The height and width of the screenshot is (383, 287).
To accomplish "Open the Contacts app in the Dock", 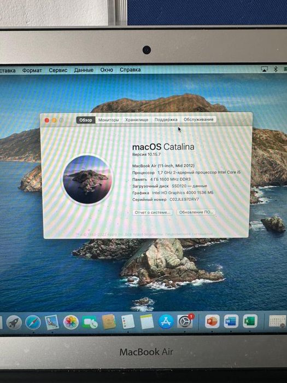I will 109,322.
